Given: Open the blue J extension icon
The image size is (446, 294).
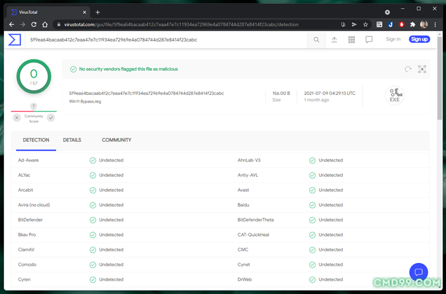Looking at the screenshot, I should 390,24.
